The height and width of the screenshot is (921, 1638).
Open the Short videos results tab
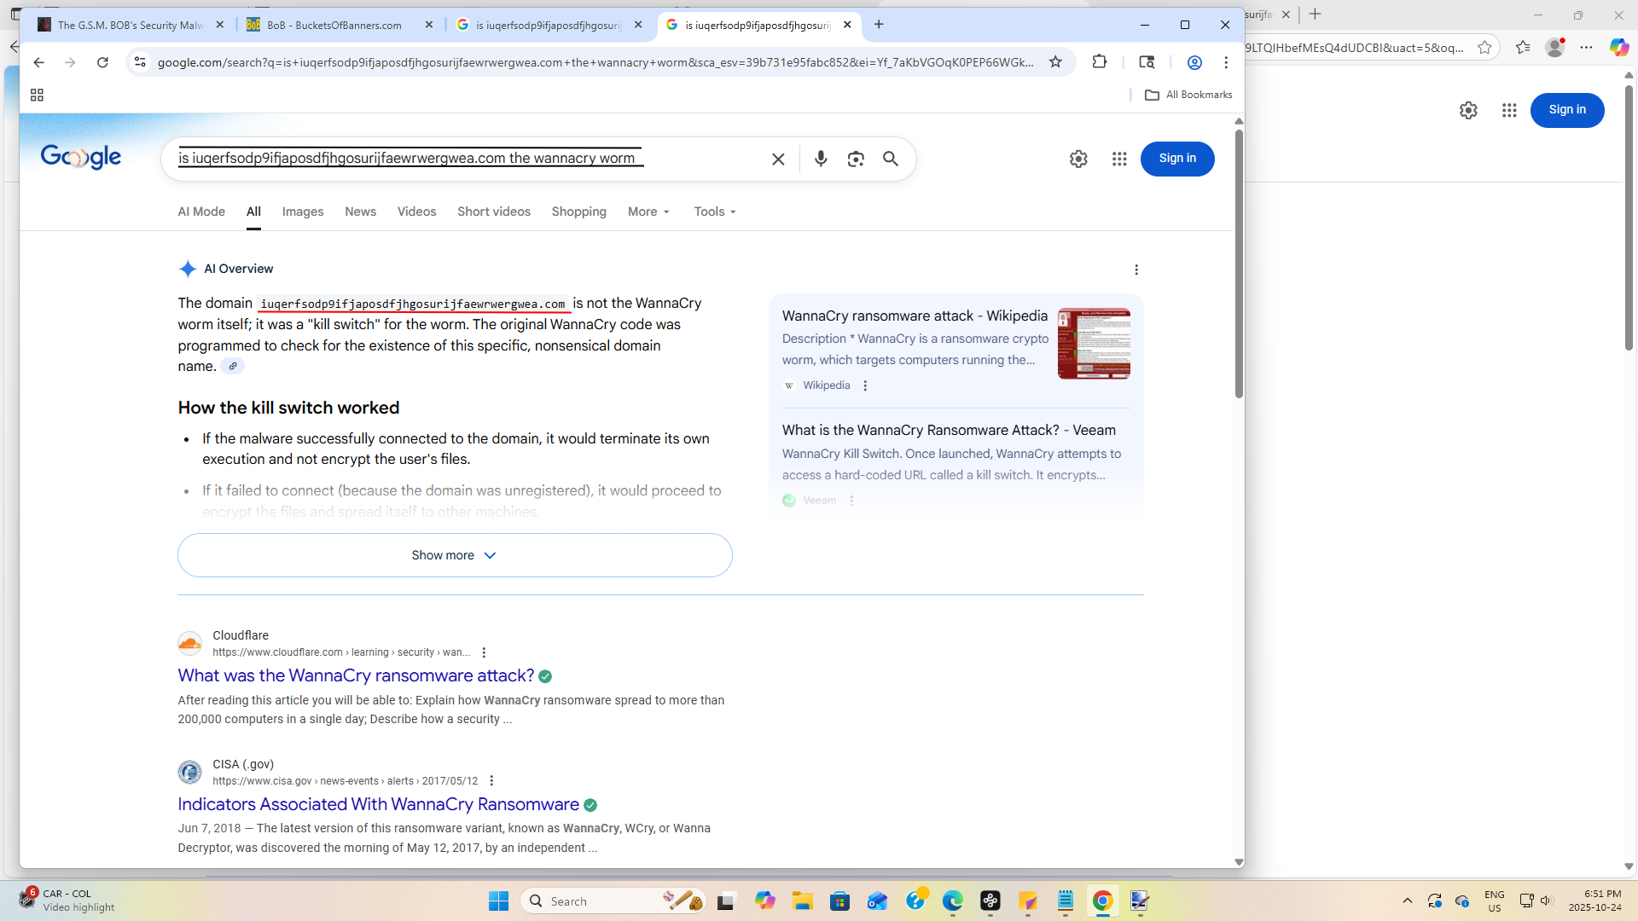coord(494,211)
